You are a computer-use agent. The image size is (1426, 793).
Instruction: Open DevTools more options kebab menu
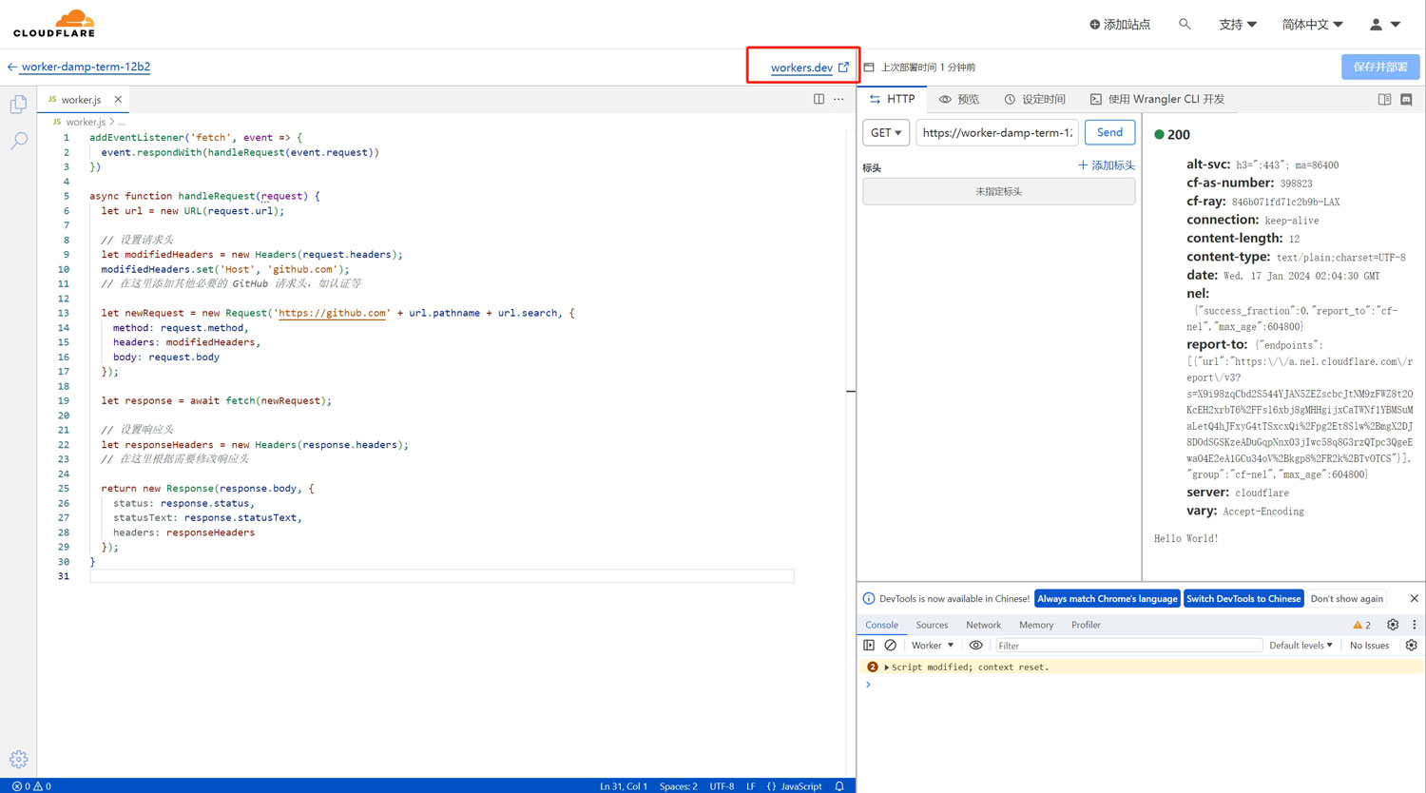pyautogui.click(x=1414, y=625)
